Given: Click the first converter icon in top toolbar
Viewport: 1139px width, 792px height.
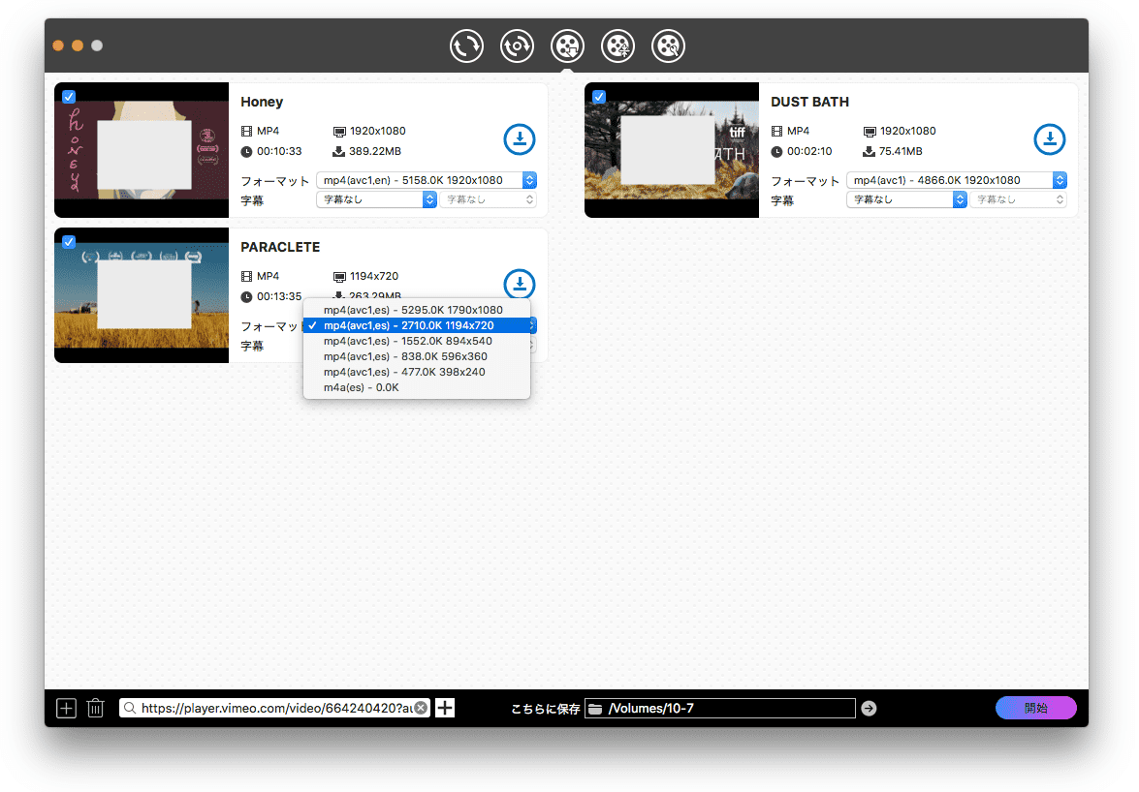Looking at the screenshot, I should click(x=466, y=46).
